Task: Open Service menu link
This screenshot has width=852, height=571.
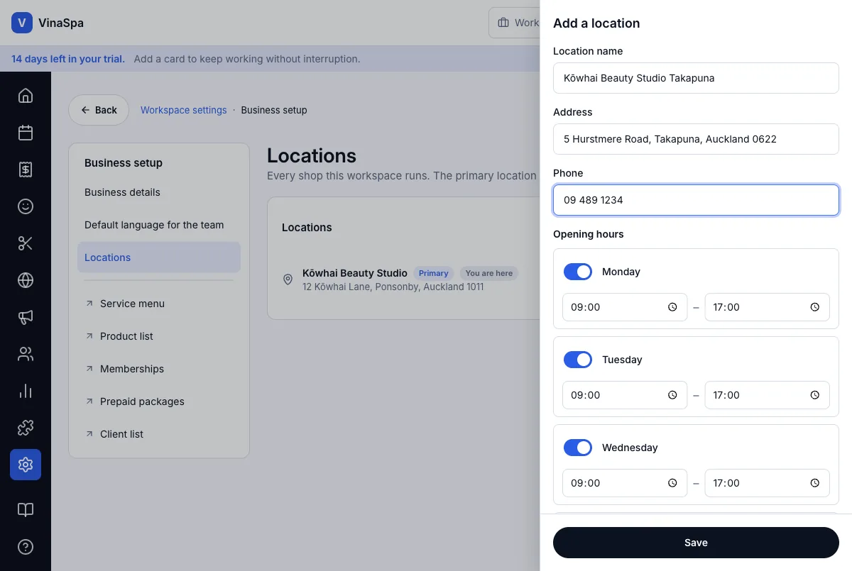Action: [159, 304]
